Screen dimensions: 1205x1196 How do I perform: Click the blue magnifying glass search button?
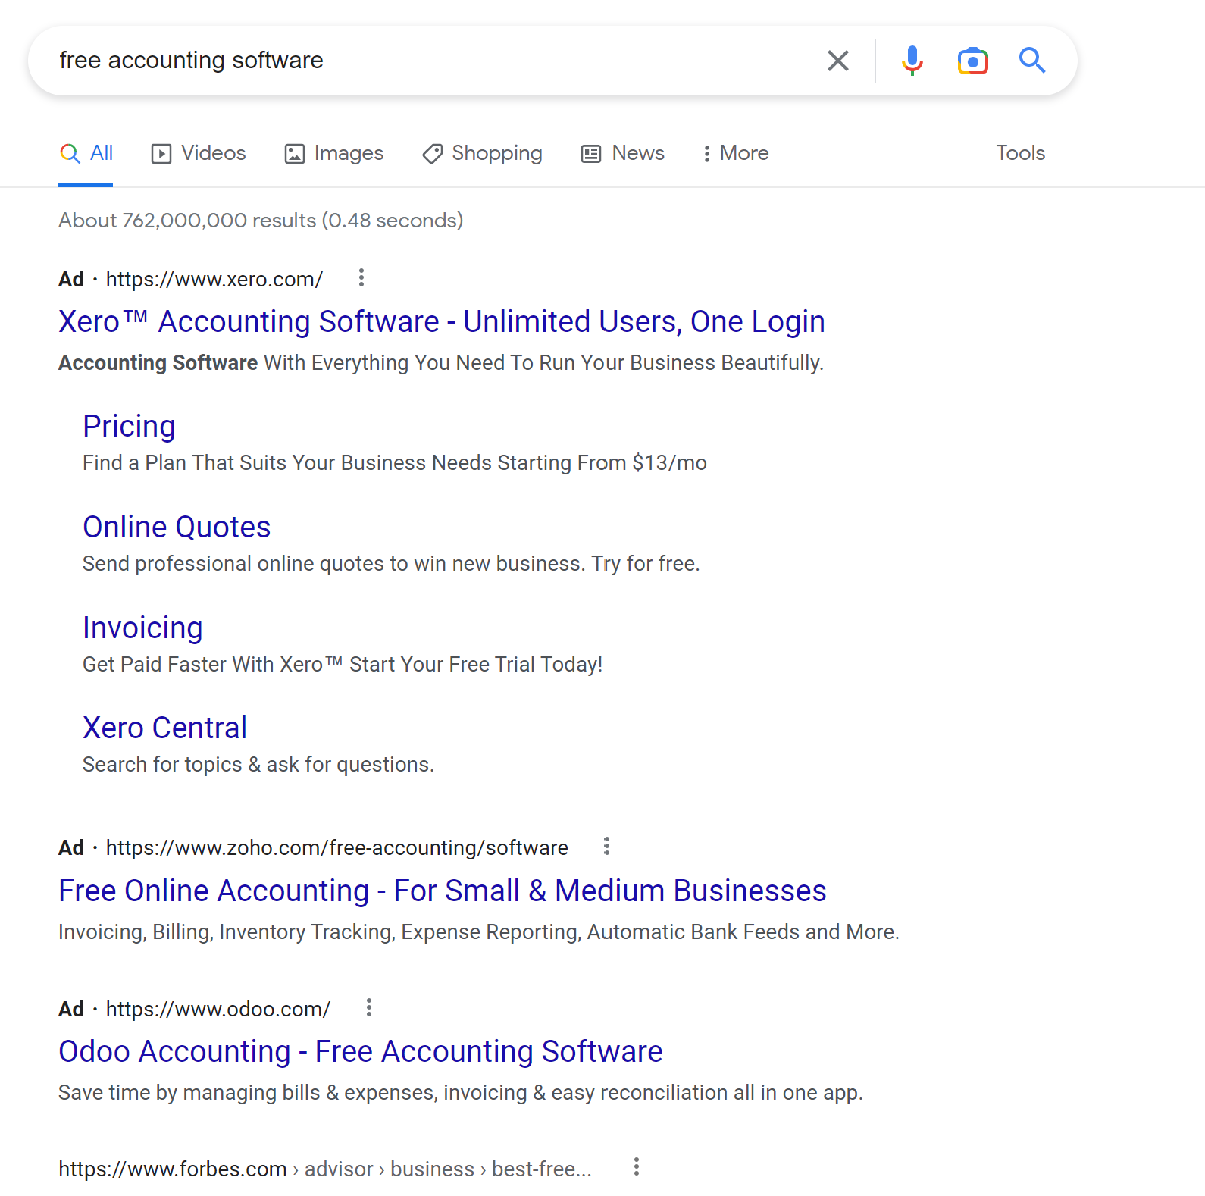coord(1031,60)
